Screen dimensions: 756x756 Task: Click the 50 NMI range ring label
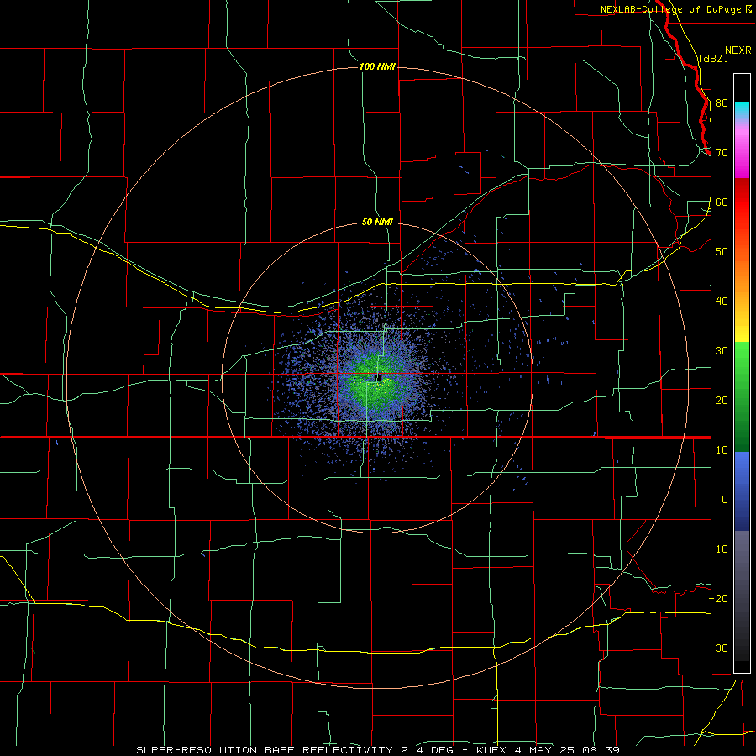(377, 223)
